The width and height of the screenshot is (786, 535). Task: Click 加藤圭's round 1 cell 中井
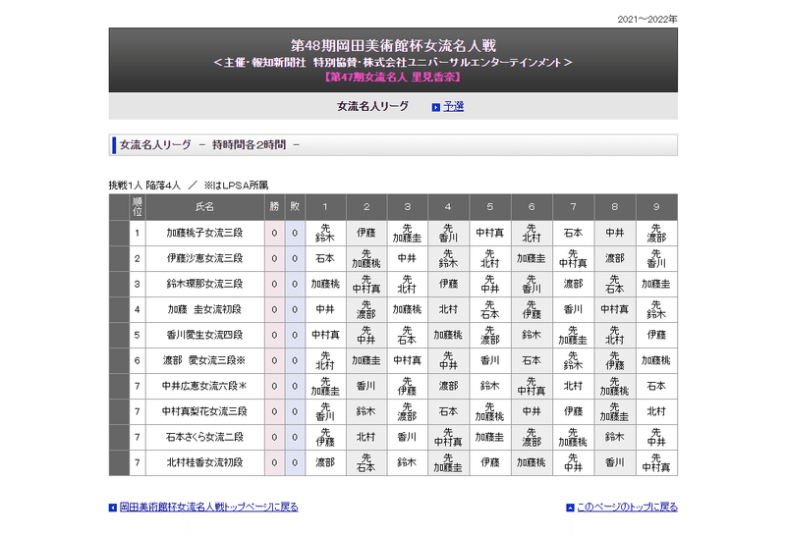click(x=325, y=309)
